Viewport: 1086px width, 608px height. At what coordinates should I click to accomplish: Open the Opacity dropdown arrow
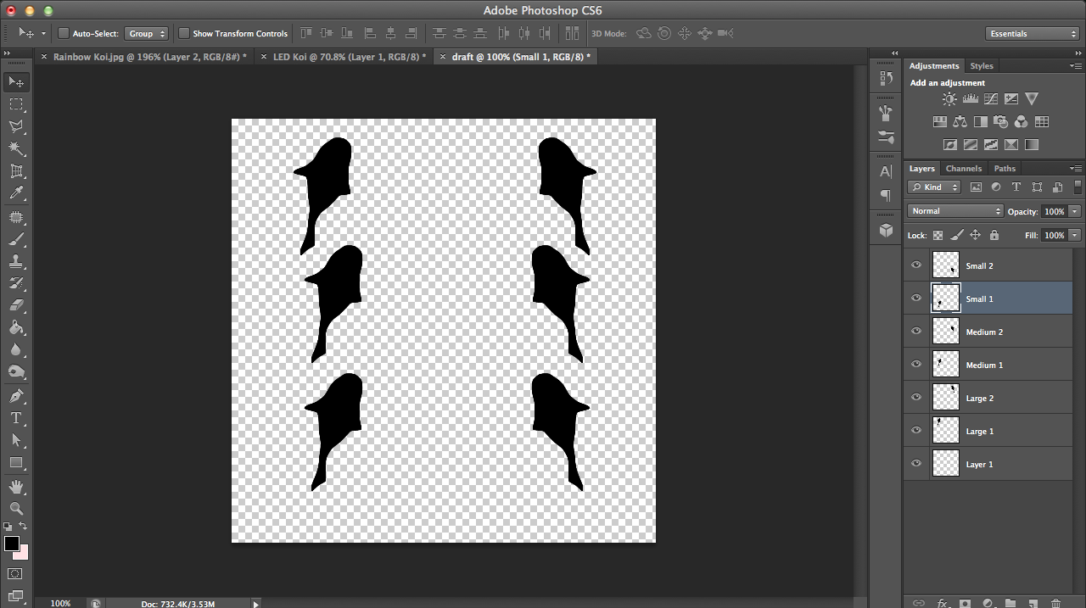[x=1074, y=210]
